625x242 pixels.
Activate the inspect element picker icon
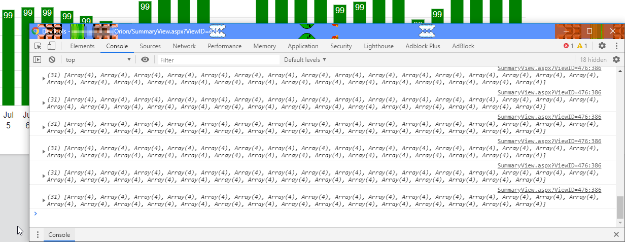[x=38, y=46]
